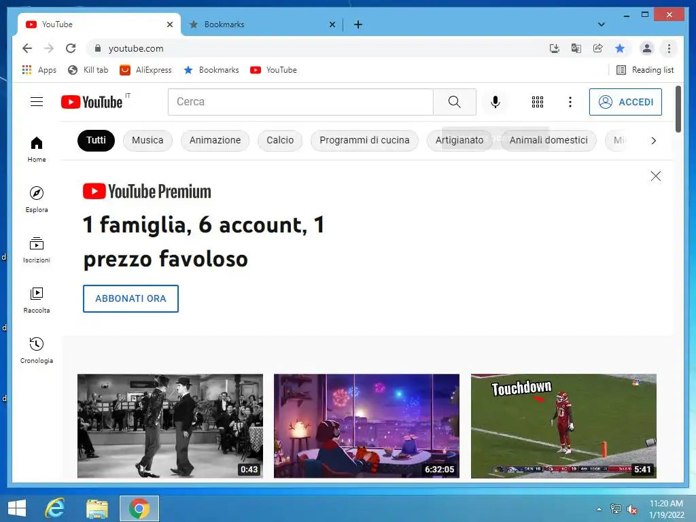
Task: Open the taskbar clock showing 11:20 AM
Action: 666,509
